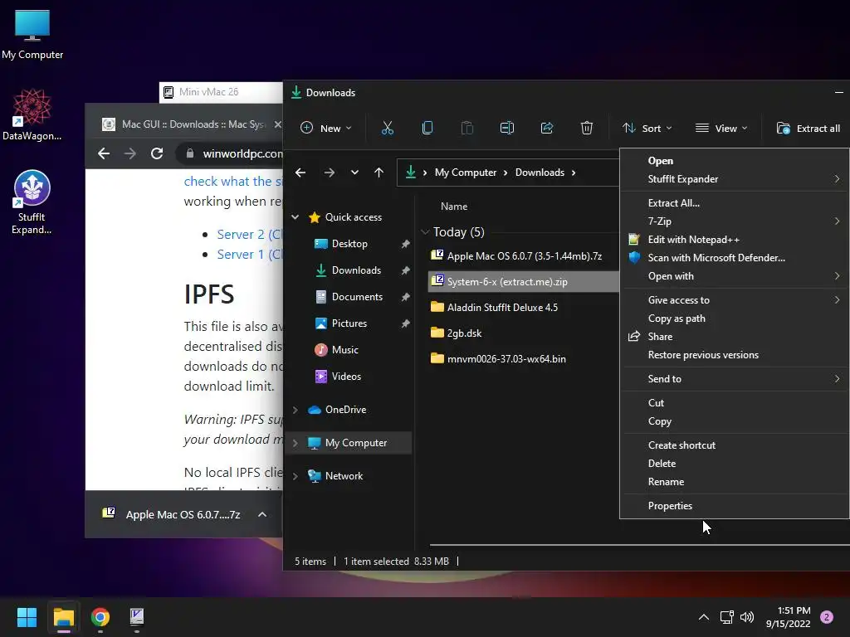Go forward in the Downloads Explorer window
Screen dimensions: 850x637
point(329,173)
